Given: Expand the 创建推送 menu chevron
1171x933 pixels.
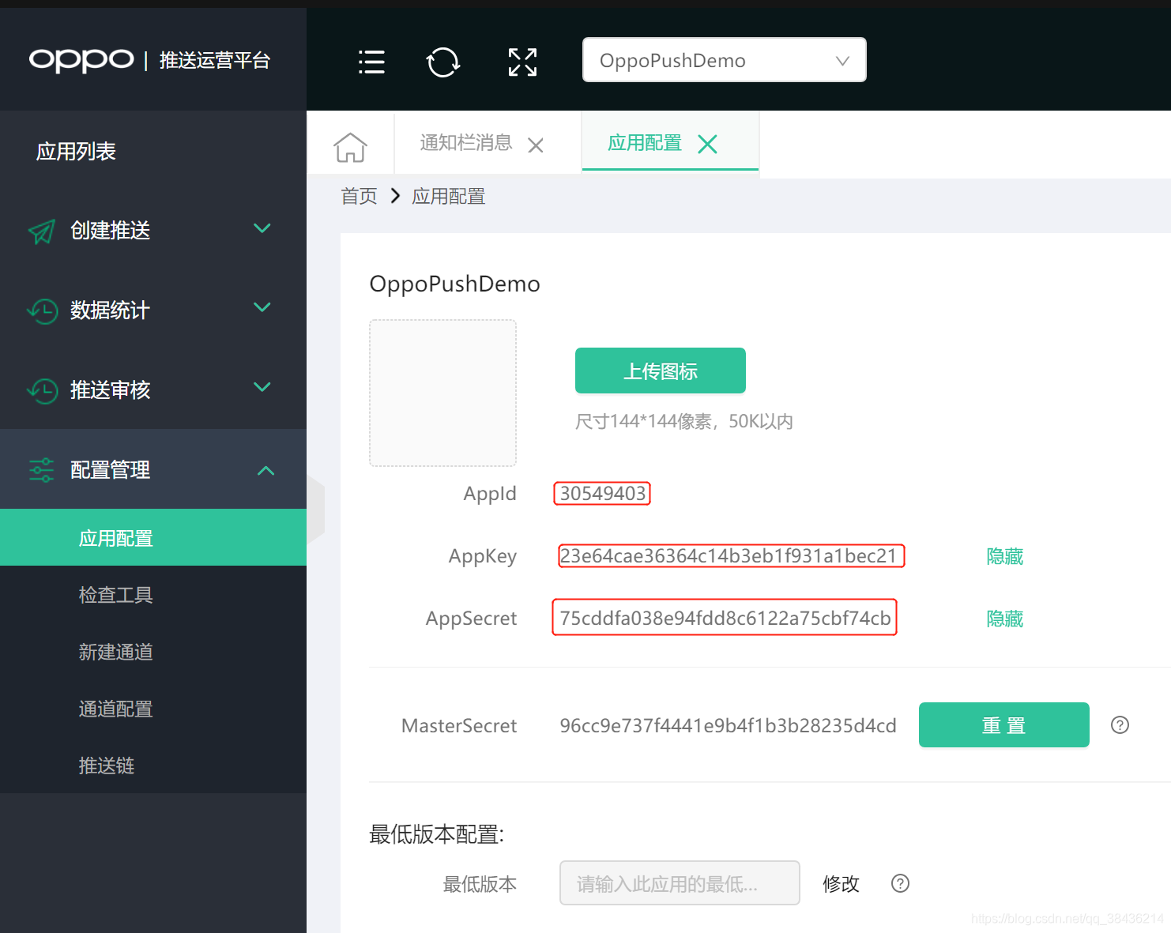Looking at the screenshot, I should tap(262, 228).
